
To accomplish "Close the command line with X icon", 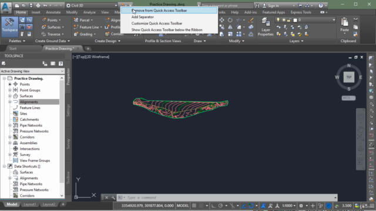I will pyautogui.click(x=106, y=198).
